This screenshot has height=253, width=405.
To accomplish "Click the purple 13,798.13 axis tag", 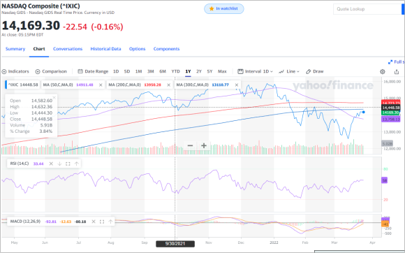I will point(390,120).
